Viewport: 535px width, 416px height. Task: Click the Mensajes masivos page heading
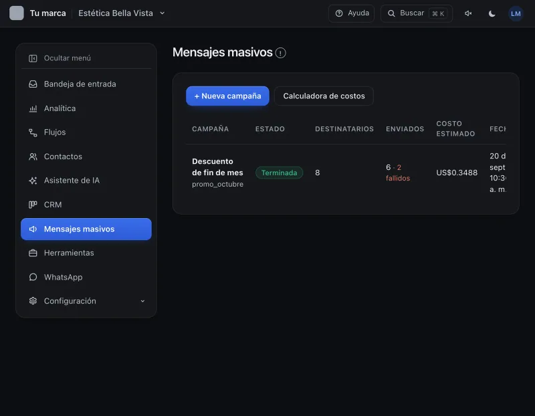pos(223,53)
